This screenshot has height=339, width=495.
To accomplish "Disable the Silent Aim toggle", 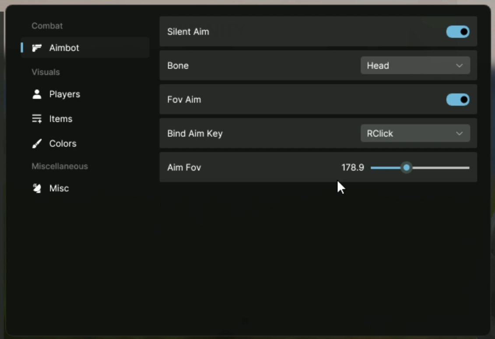I will 458,32.
